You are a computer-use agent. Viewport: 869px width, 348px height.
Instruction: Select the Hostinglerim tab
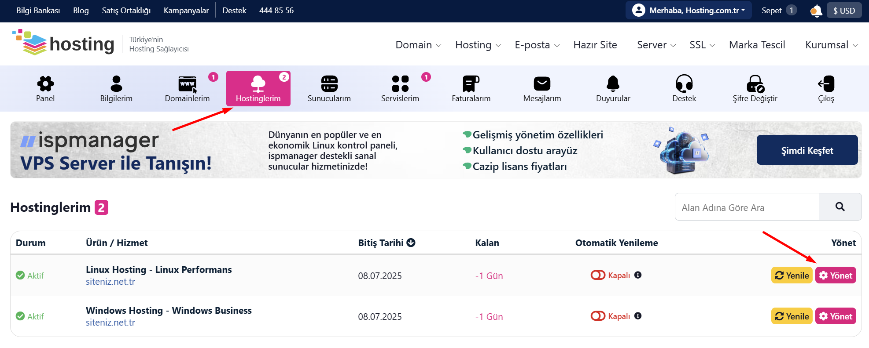click(258, 88)
